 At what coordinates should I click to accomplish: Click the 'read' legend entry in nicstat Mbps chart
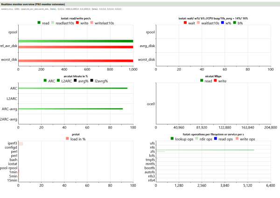(x=206, y=81)
